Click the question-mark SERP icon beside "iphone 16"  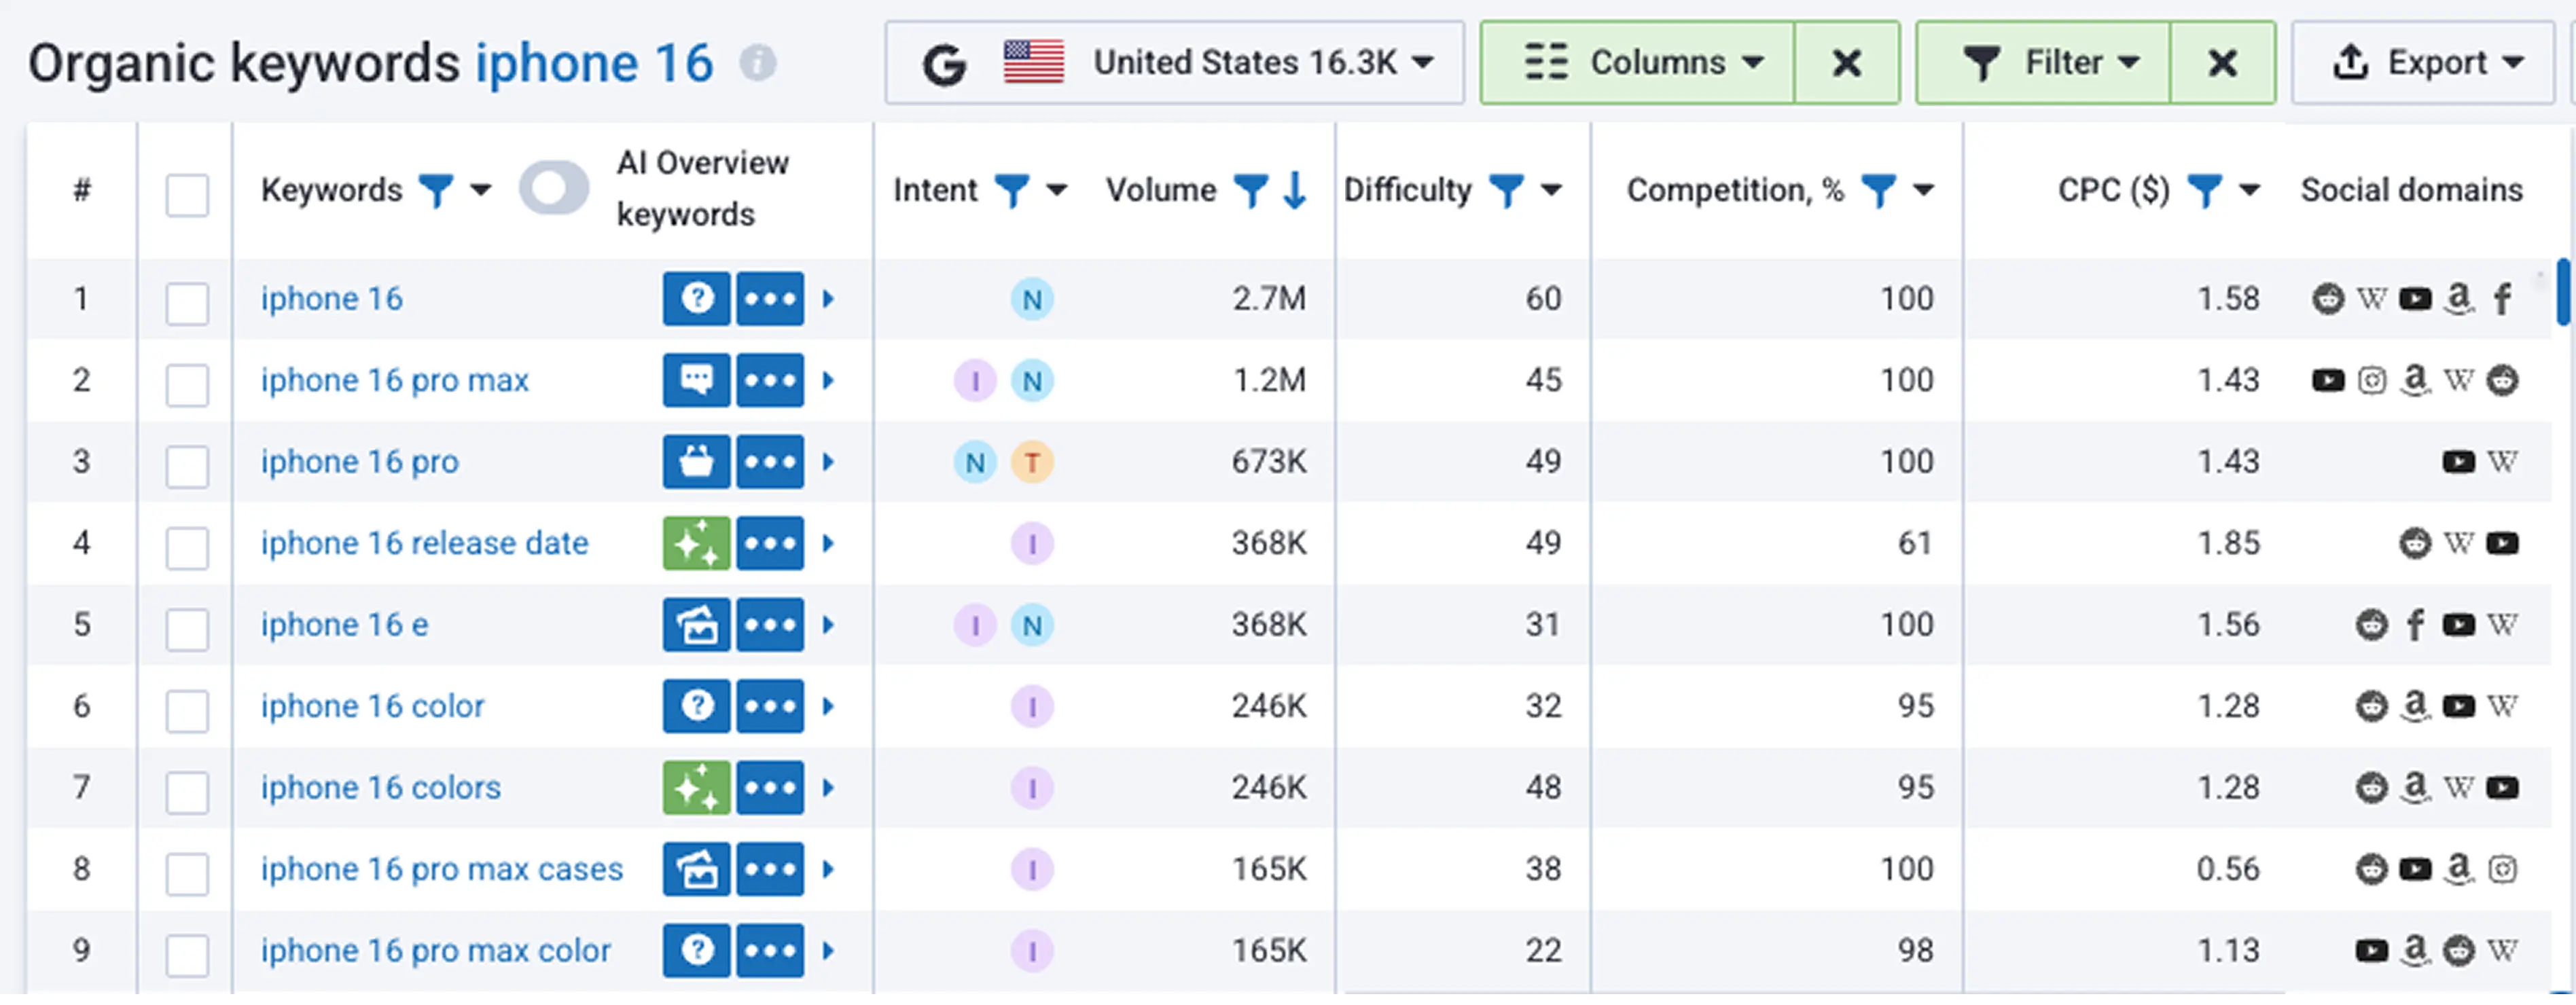point(696,298)
